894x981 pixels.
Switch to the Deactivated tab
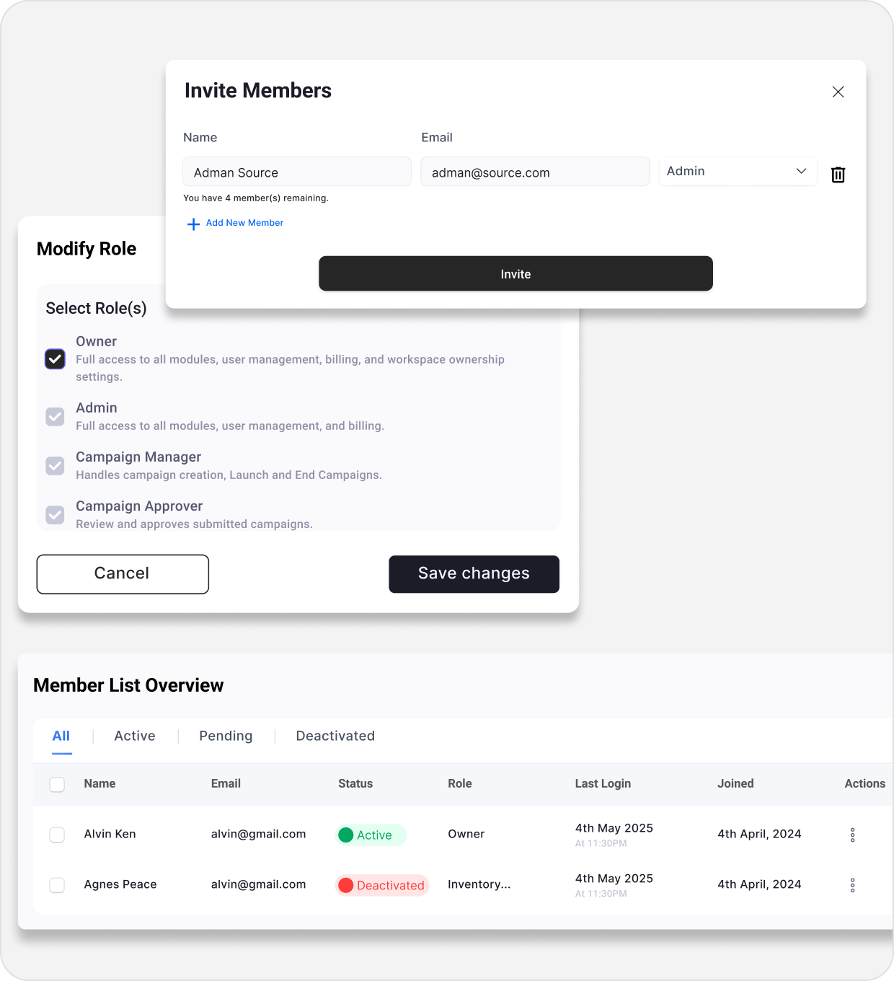click(x=335, y=736)
